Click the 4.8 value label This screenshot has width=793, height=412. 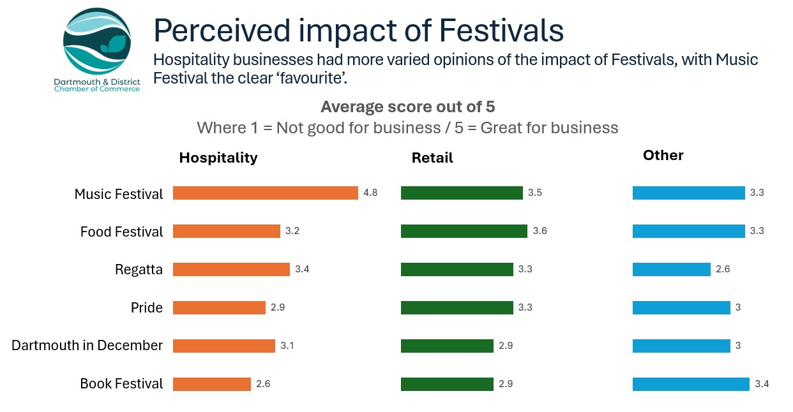370,193
